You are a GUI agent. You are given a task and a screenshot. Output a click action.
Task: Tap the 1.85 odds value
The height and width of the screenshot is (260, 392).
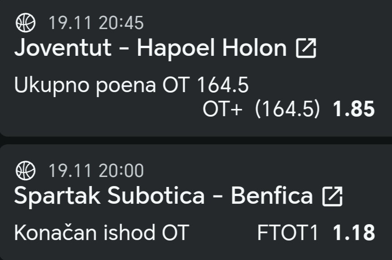coord(354,109)
